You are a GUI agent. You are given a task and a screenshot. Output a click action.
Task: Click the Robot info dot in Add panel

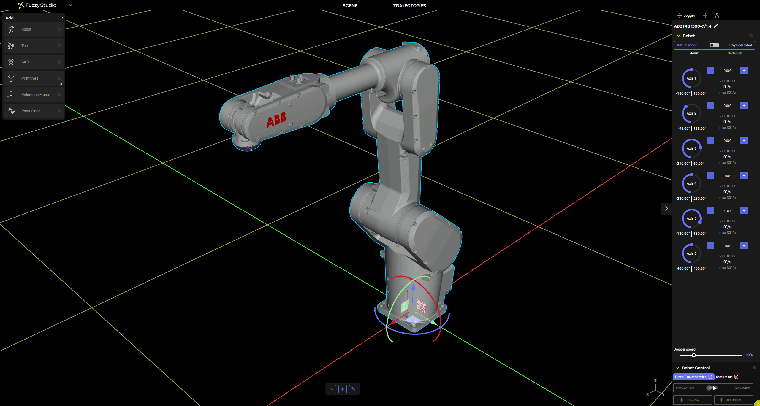(59, 29)
